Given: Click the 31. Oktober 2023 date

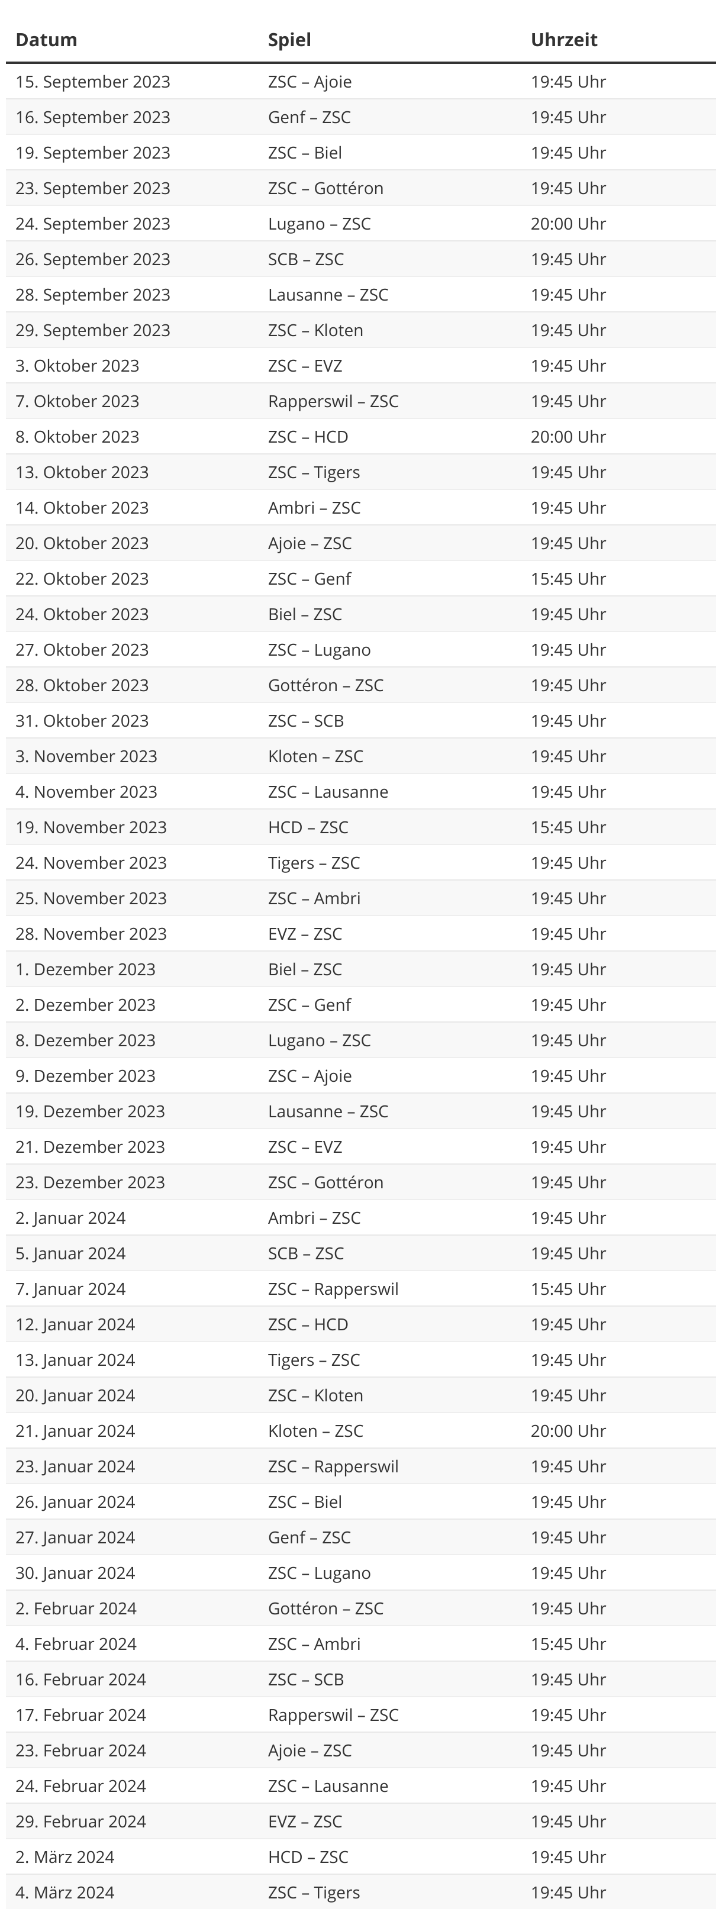Looking at the screenshot, I should [x=82, y=721].
